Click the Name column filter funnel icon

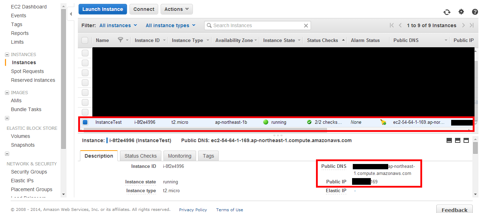120,40
